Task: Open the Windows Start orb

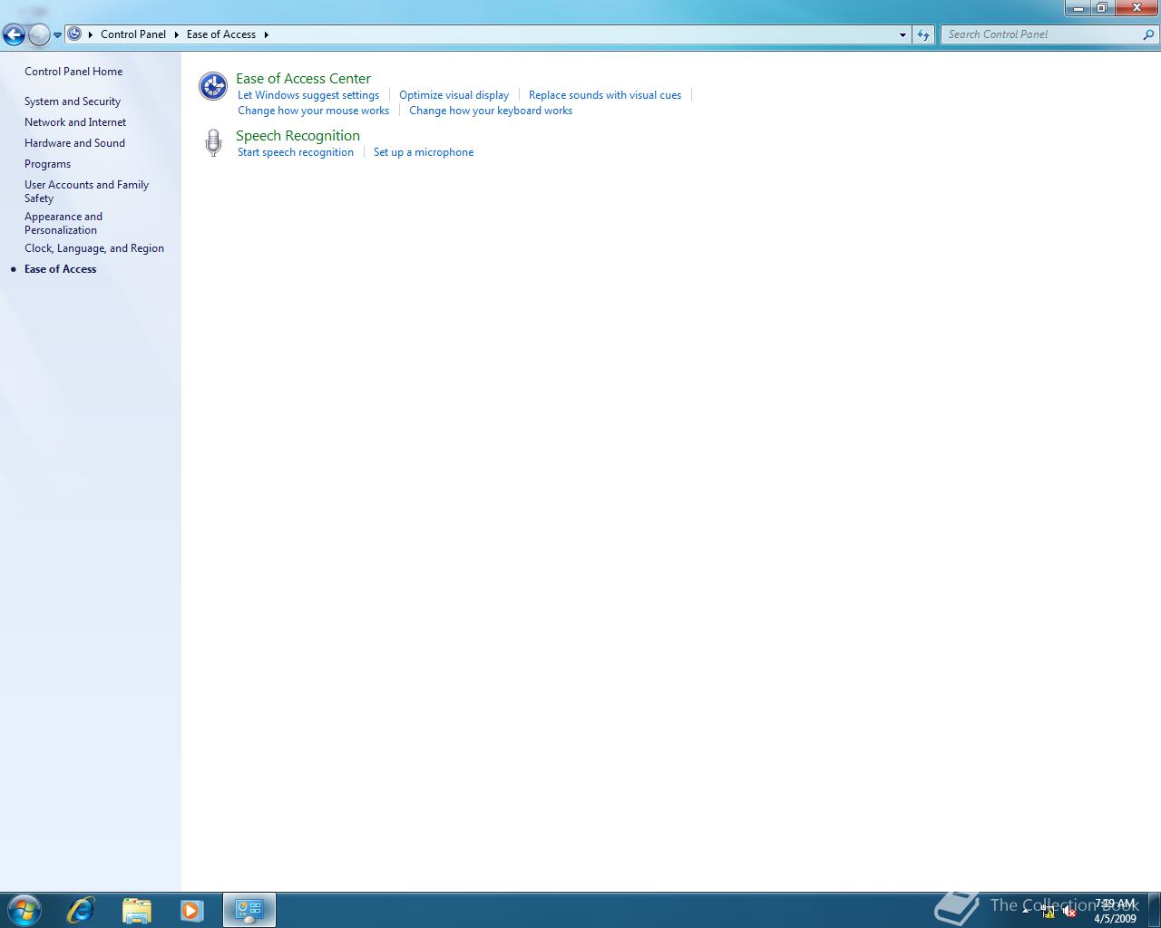Action: coord(24,910)
